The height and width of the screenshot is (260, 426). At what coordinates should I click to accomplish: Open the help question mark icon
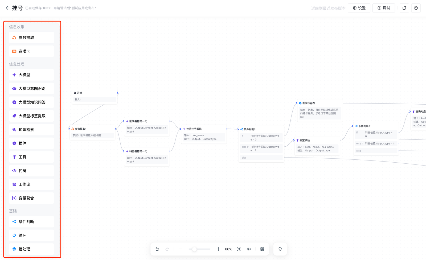[x=416, y=8]
